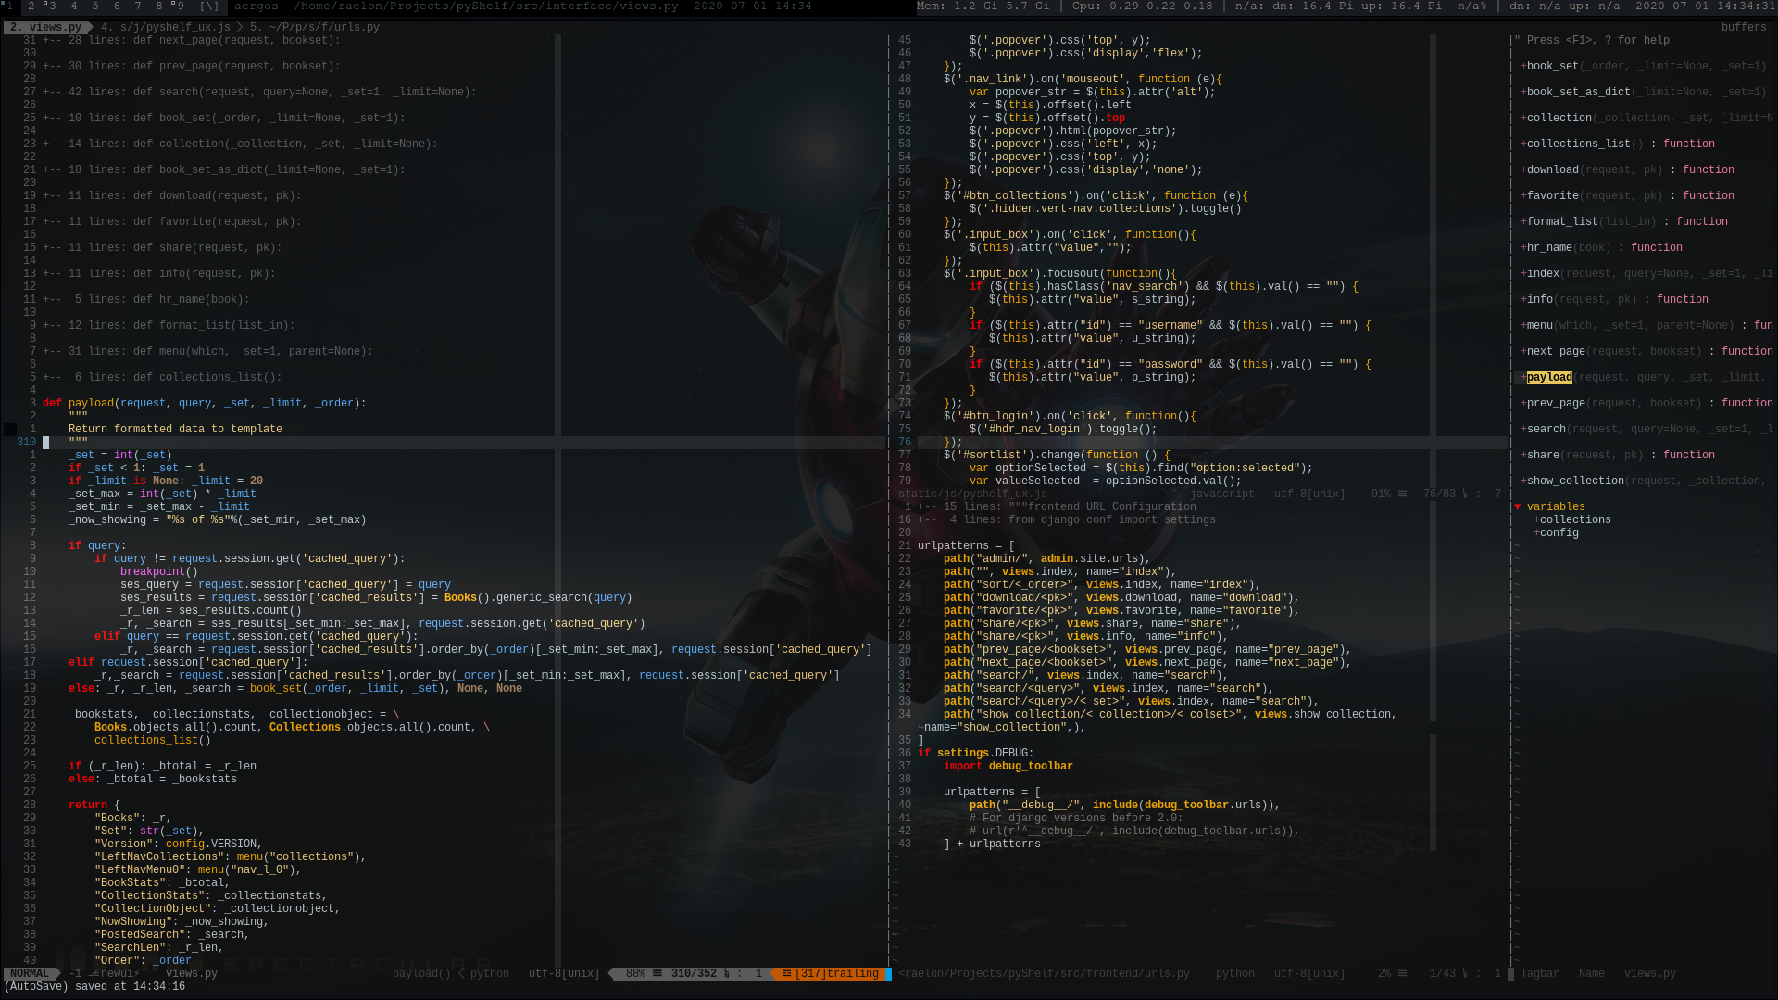Jump to the download function tag
This screenshot has width=1778, height=1000.
1552,170
